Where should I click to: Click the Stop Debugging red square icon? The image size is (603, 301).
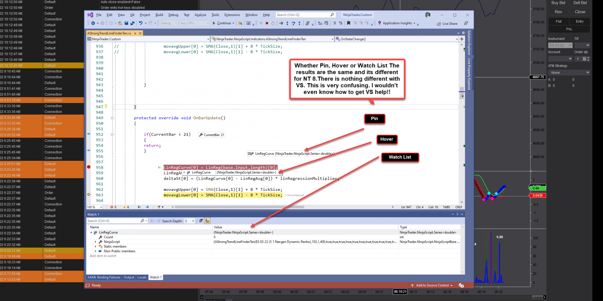pos(267,23)
